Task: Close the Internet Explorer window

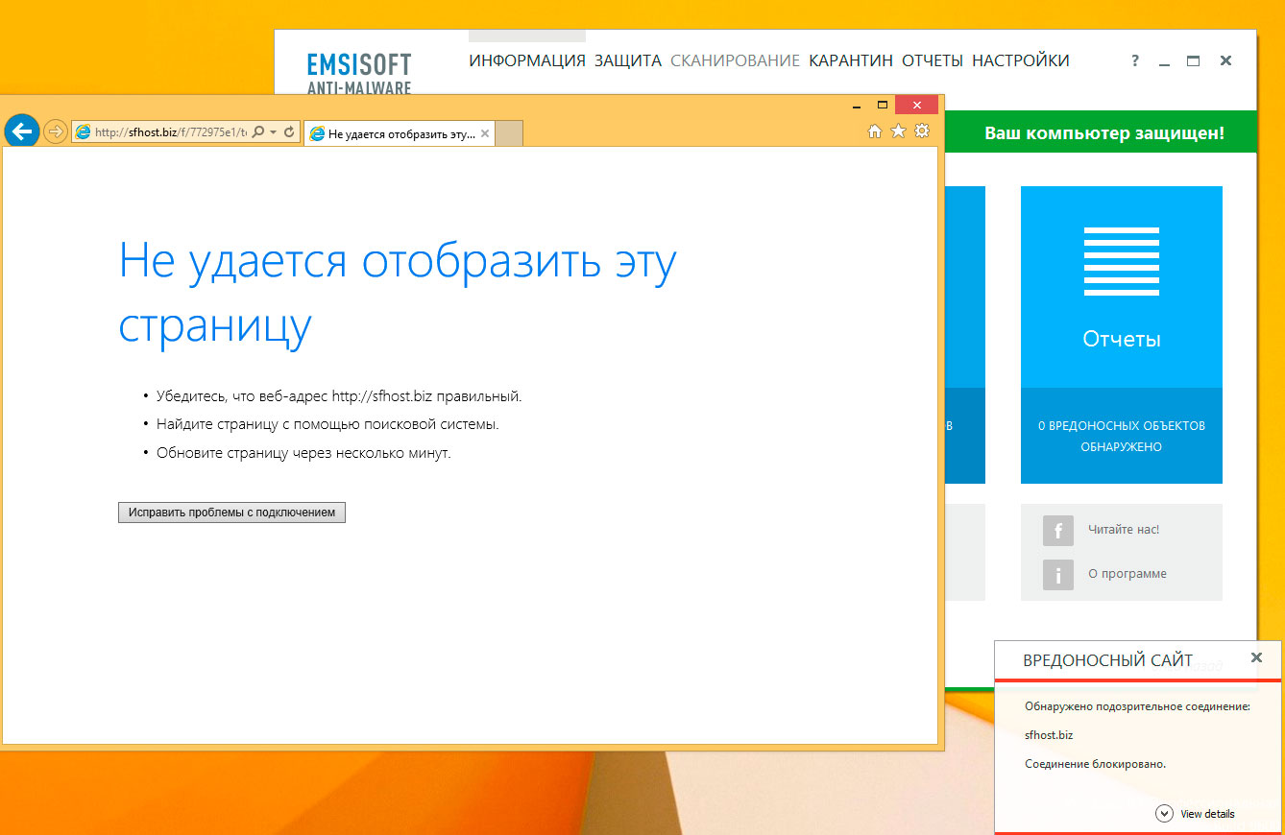Action: click(916, 105)
